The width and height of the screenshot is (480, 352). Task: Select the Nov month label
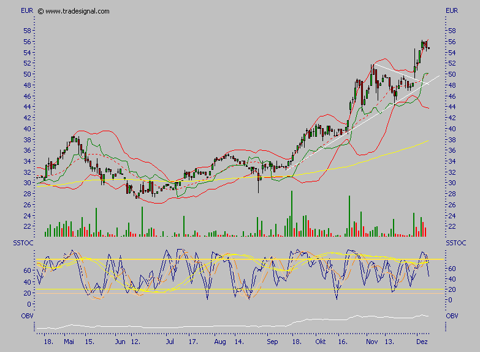coord(372,342)
